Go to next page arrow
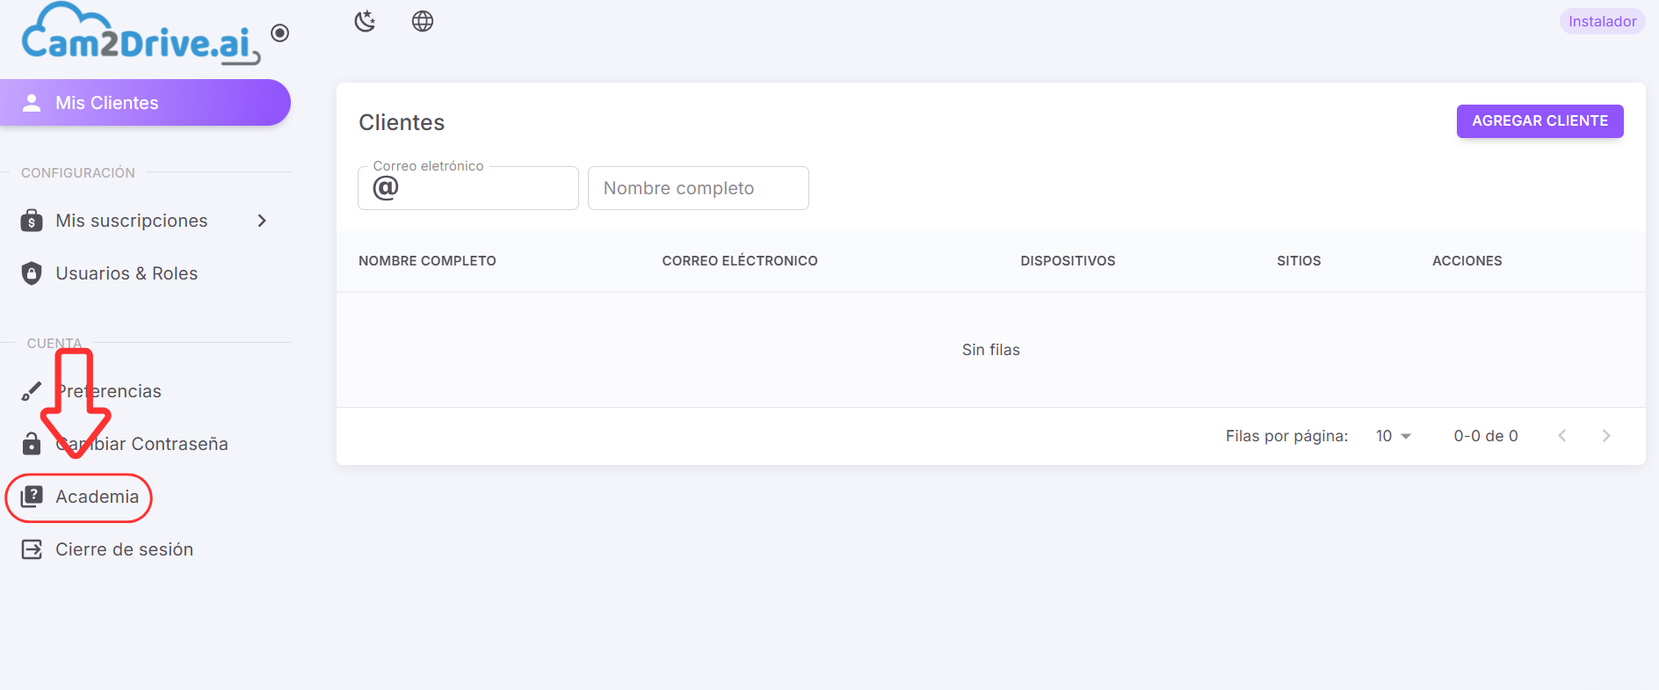 1606,436
